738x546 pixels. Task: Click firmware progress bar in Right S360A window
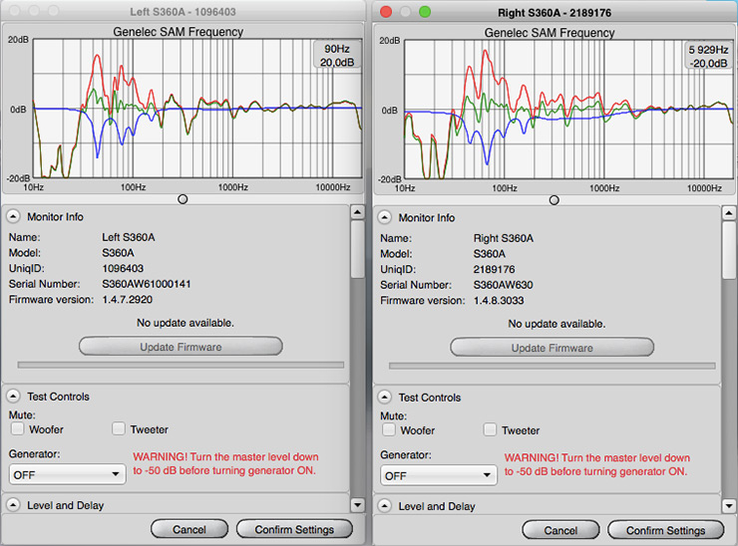(x=553, y=366)
